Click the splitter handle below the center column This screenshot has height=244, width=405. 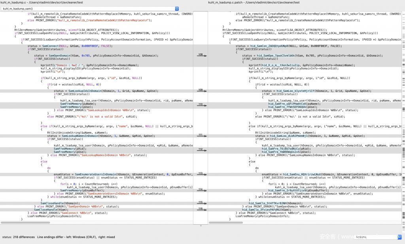point(201,226)
